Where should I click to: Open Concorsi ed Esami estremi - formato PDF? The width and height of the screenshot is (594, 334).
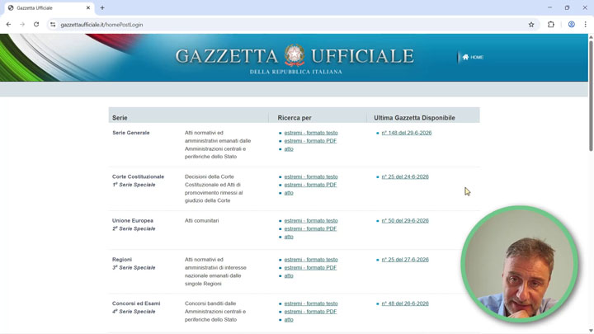coord(310,311)
